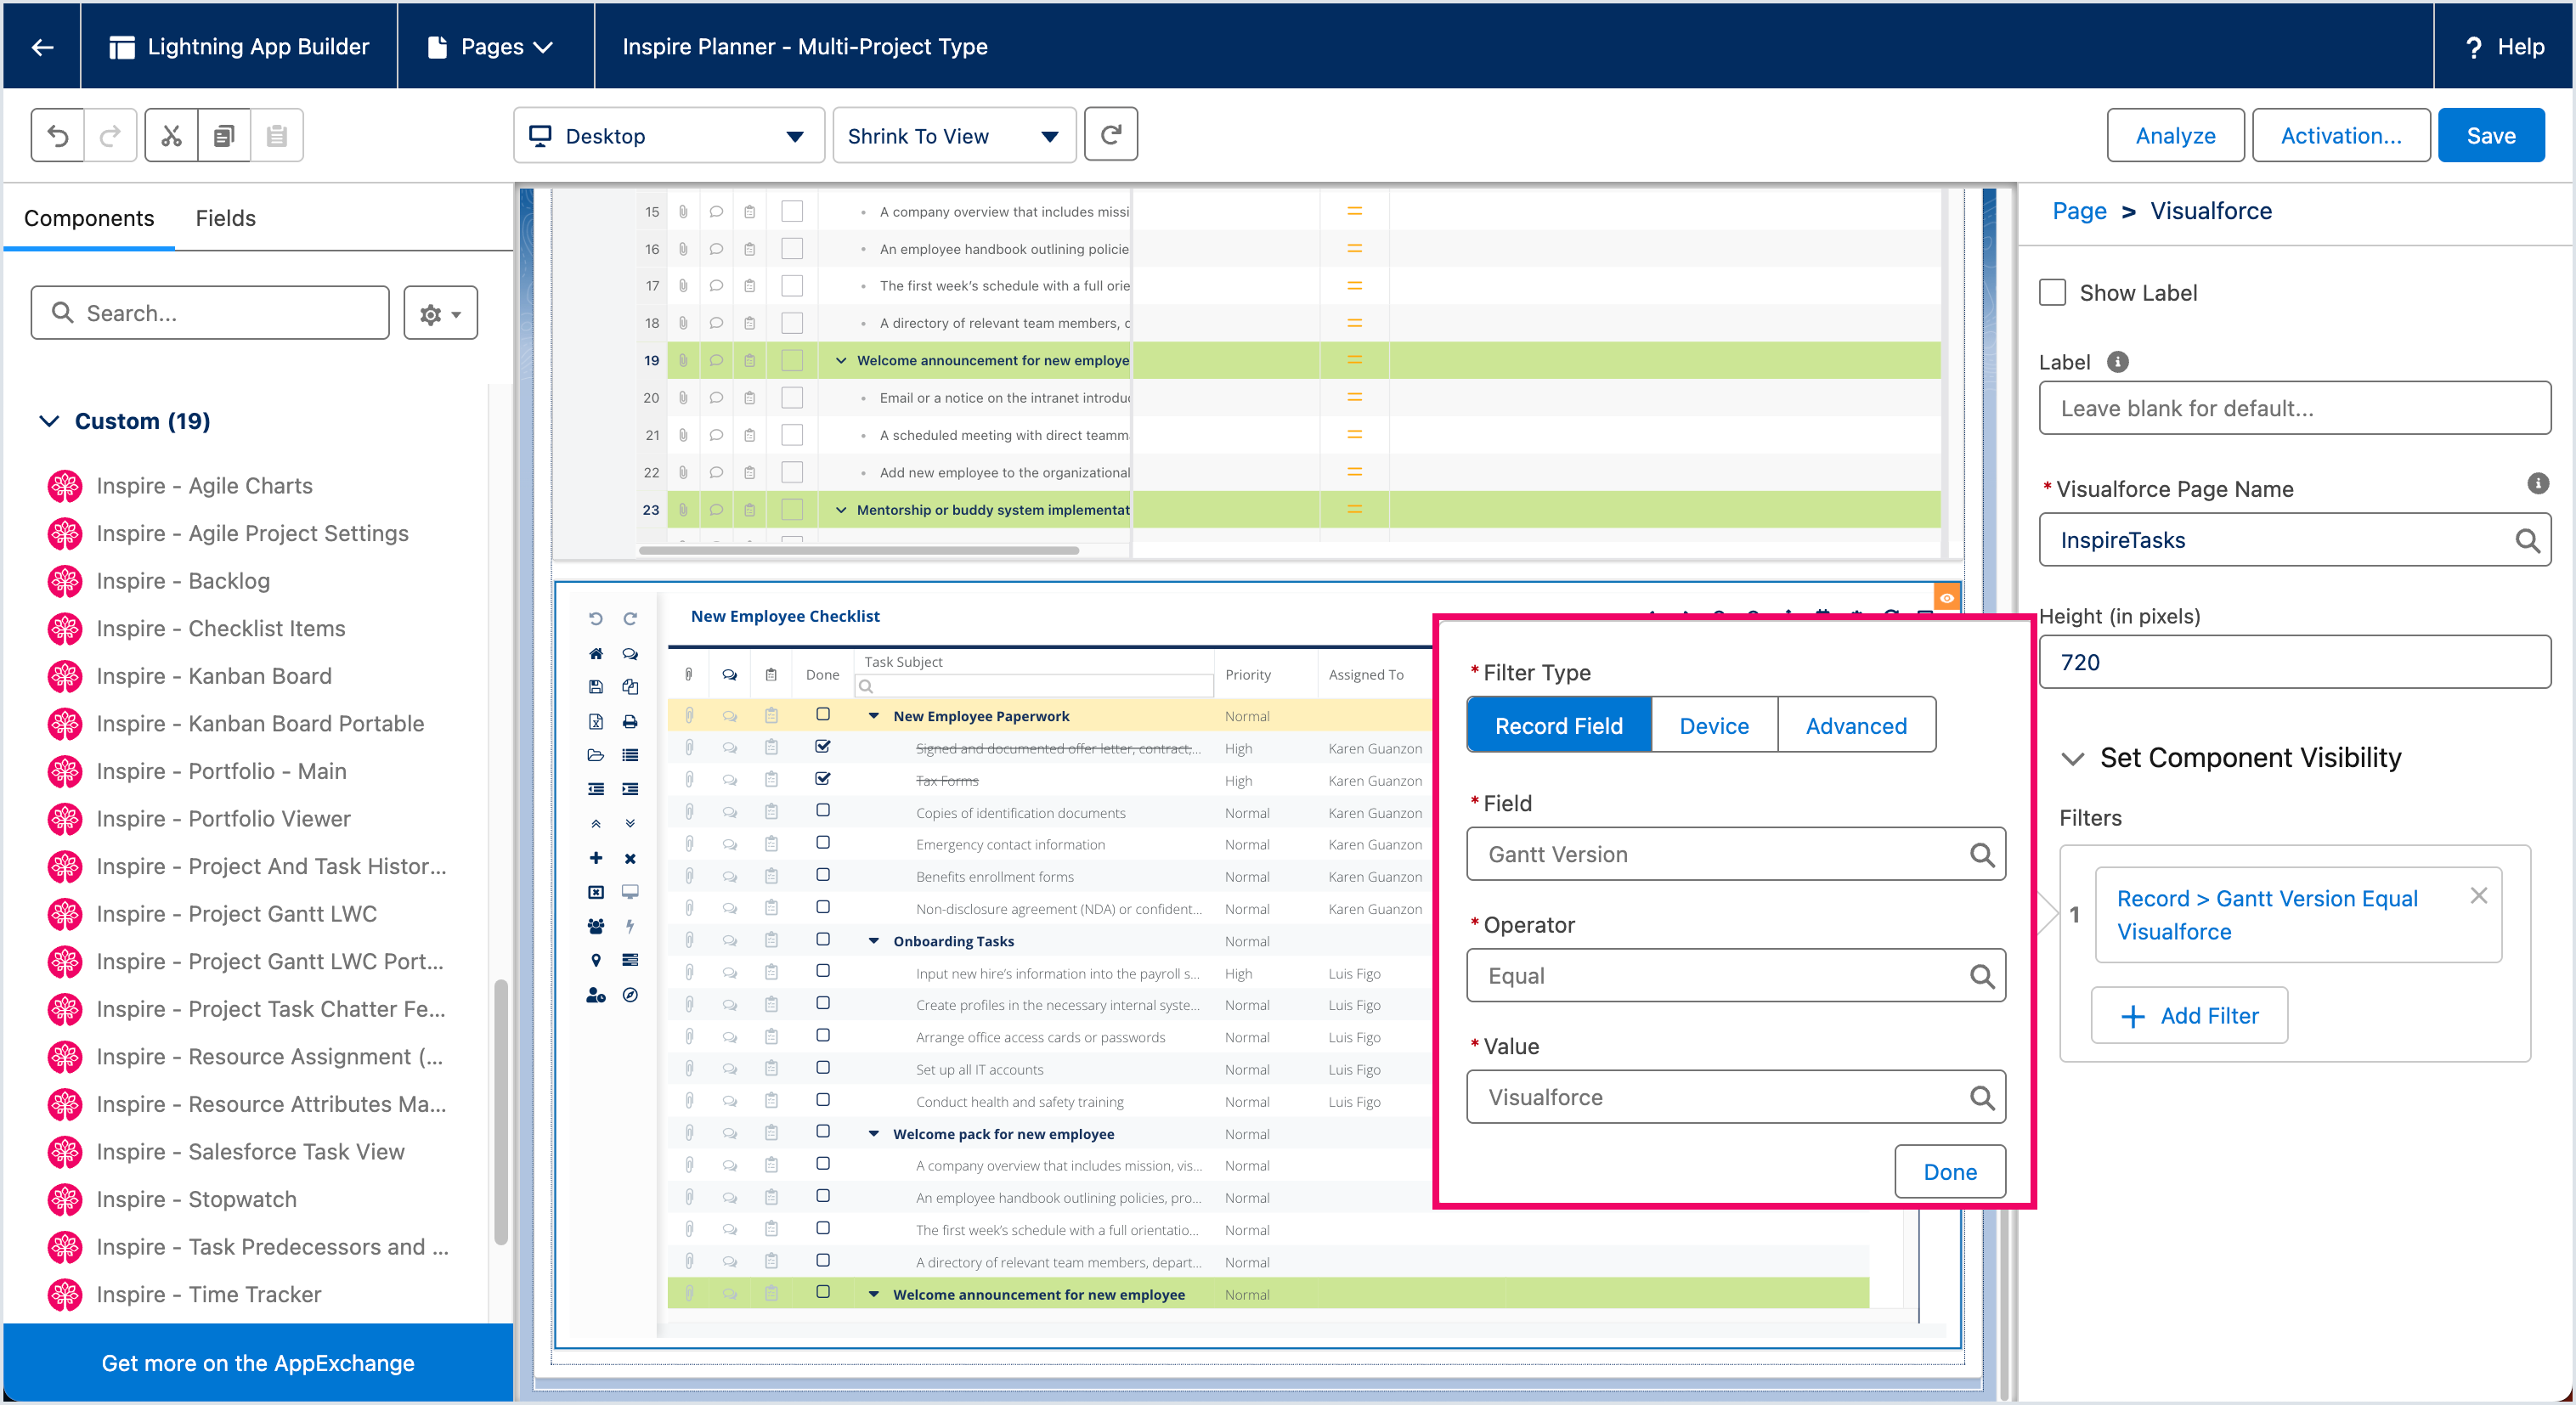
Task: Tick the checkbox in row 19 of the upper grid
Action: coord(792,360)
